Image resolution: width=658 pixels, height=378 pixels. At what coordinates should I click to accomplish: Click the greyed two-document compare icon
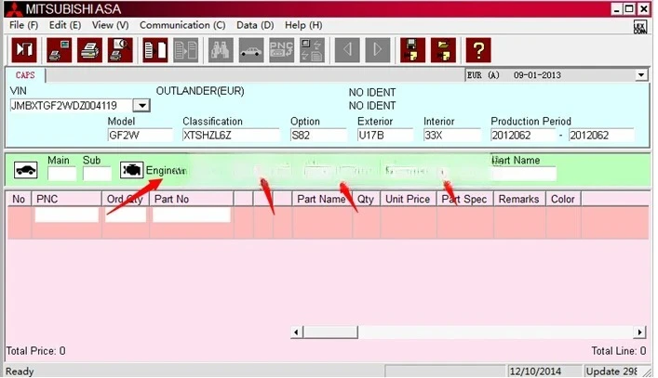pyautogui.click(x=185, y=50)
